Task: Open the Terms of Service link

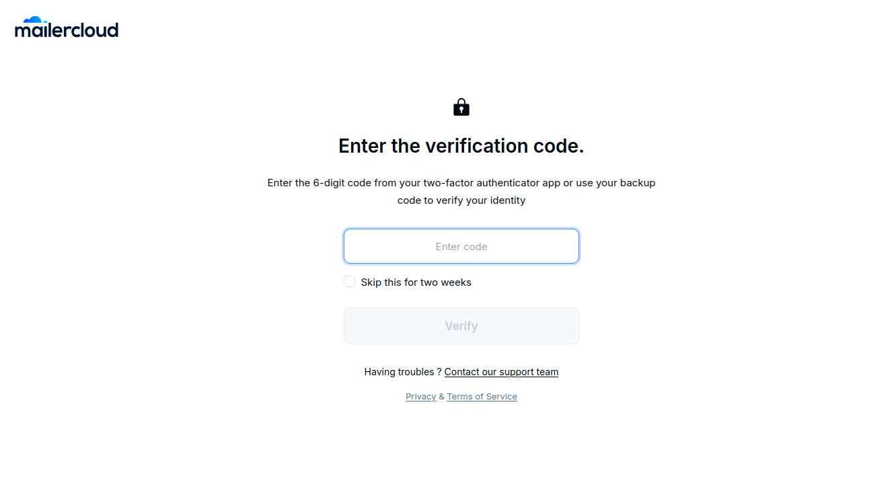Action: [x=482, y=397]
